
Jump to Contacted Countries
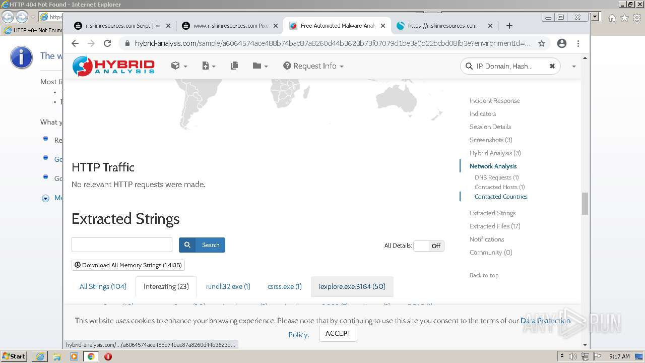501,197
